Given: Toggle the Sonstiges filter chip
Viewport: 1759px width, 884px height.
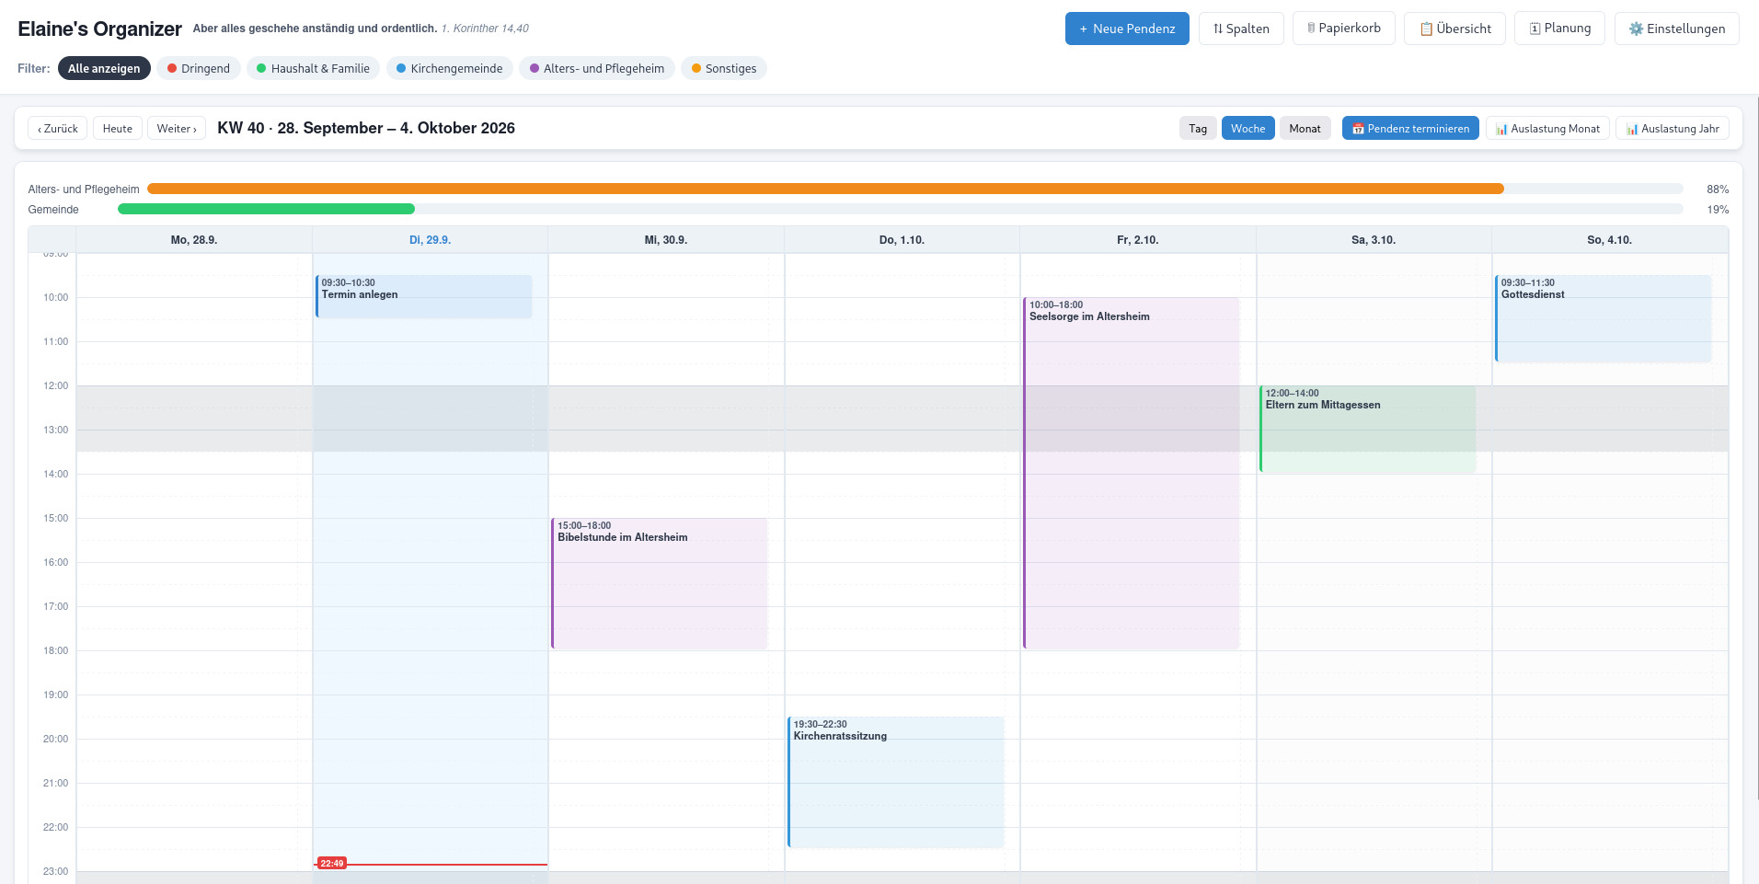Looking at the screenshot, I should coord(724,68).
